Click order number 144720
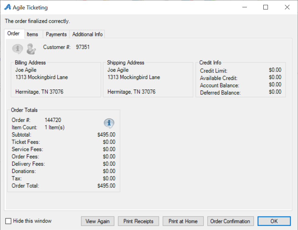The height and width of the screenshot is (230, 298). pyautogui.click(x=53, y=120)
